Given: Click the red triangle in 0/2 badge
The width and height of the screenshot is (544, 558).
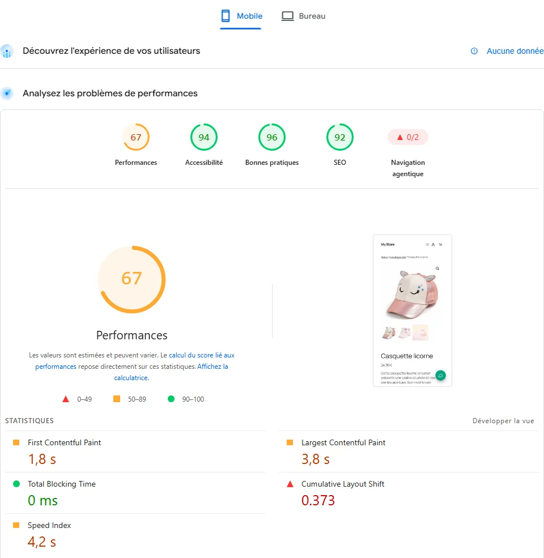Looking at the screenshot, I should coord(400,137).
